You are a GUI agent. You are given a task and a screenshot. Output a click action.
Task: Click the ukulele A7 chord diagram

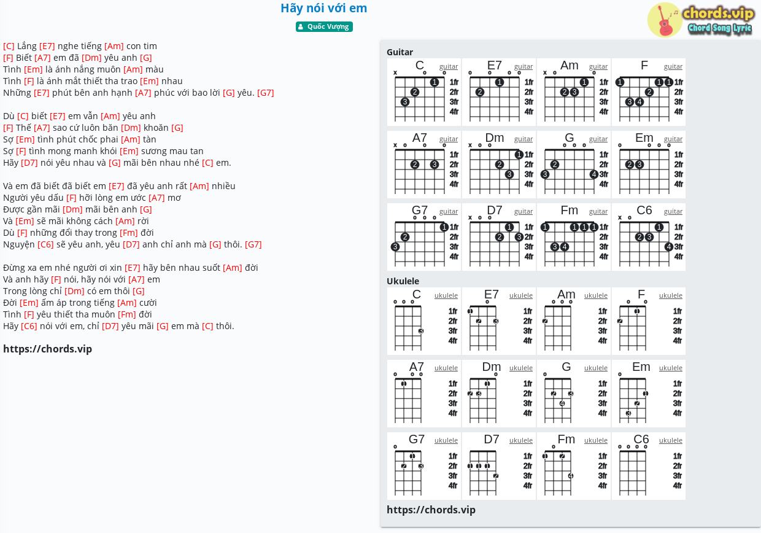(424, 394)
